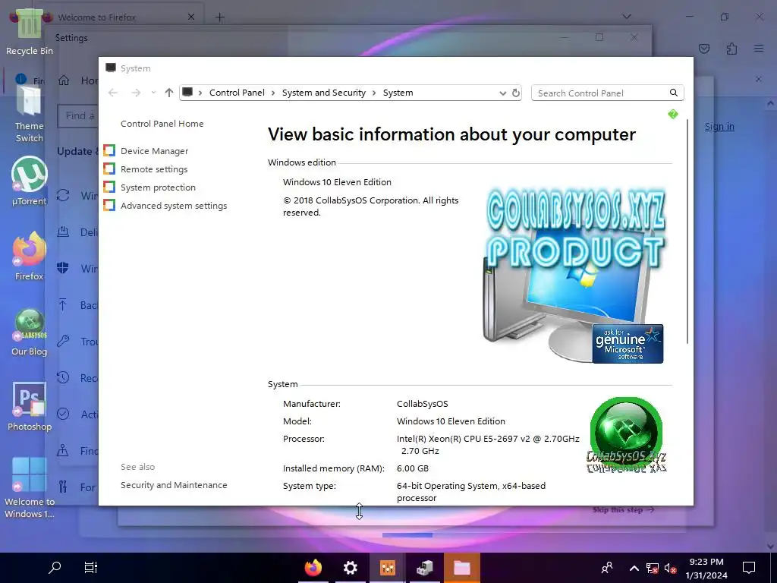Select Control Panel in the breadcrumb
Viewport: 777px width, 583px height.
[237, 93]
